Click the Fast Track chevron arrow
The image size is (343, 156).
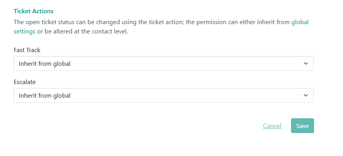[x=306, y=63]
